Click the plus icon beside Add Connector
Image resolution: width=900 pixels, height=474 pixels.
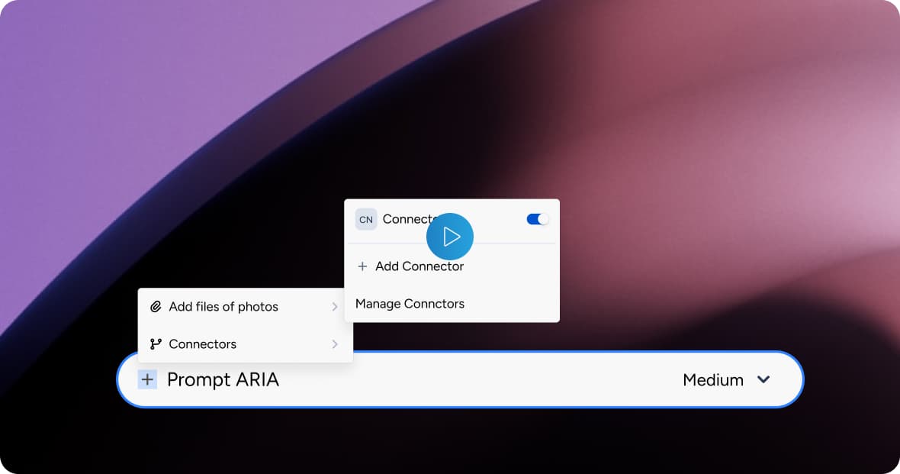(362, 266)
